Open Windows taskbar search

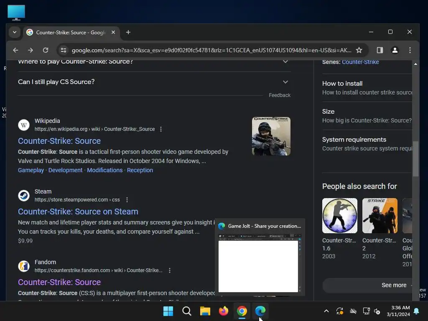187,311
